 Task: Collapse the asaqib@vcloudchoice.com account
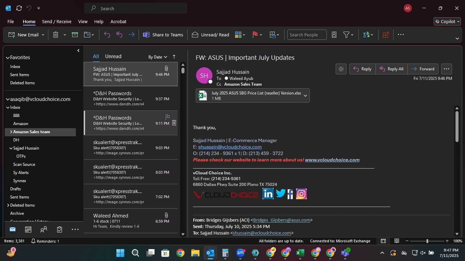click(8, 100)
